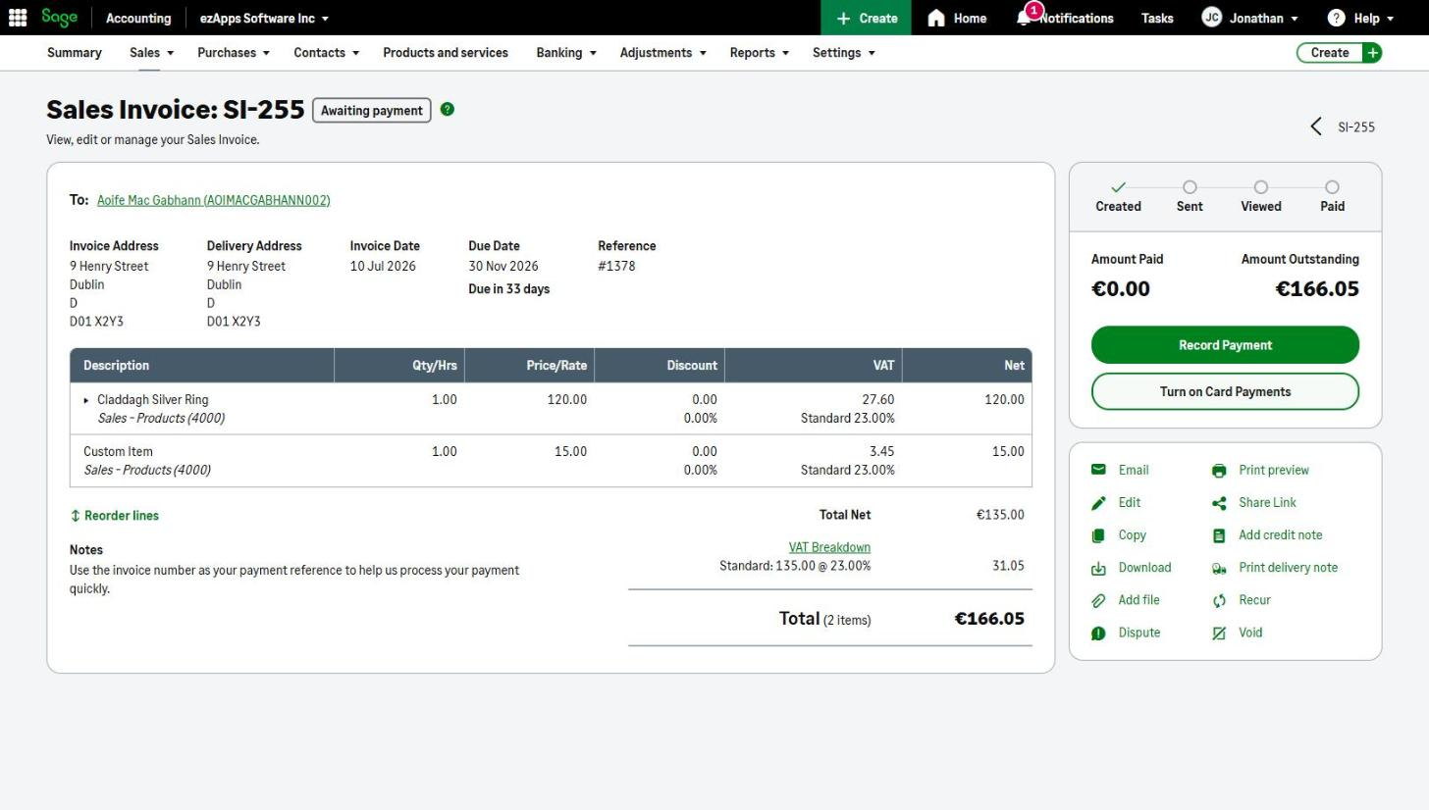Open the ezApps Software Inc company dropdown
Viewport: 1429px width, 810px height.
pyautogui.click(x=264, y=18)
